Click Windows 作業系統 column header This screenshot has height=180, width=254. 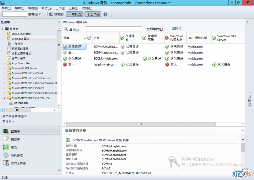(175, 38)
